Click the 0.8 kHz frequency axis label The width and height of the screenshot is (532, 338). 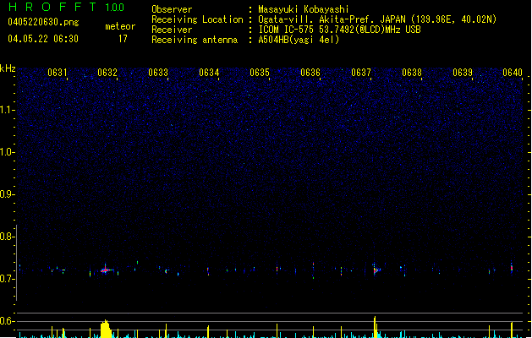pos(8,237)
